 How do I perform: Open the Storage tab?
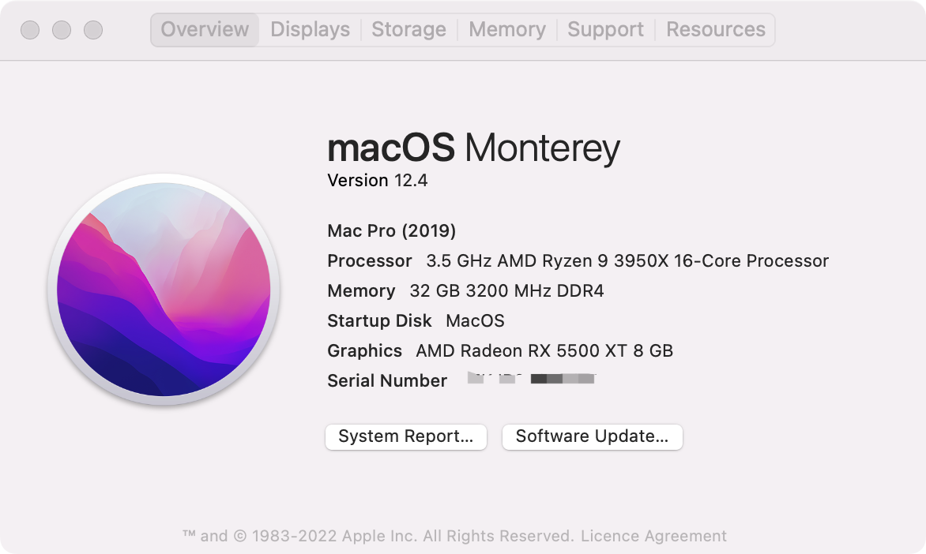(408, 30)
